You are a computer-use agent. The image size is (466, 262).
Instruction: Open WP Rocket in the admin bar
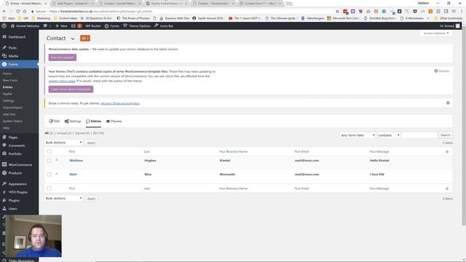[x=93, y=26]
